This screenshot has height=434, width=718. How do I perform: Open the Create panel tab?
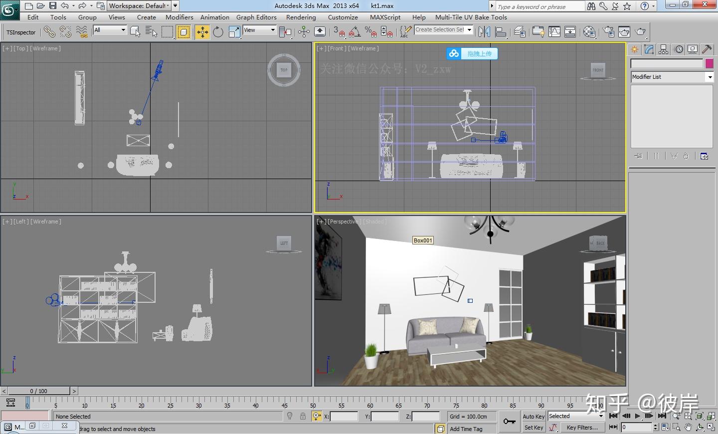634,49
